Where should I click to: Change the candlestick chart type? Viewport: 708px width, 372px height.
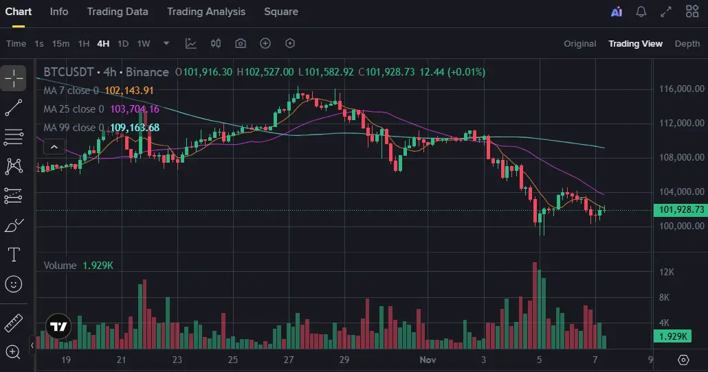click(x=216, y=43)
